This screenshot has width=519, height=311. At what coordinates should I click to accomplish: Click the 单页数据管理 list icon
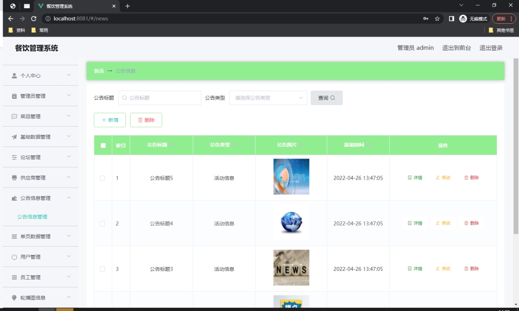click(x=14, y=236)
